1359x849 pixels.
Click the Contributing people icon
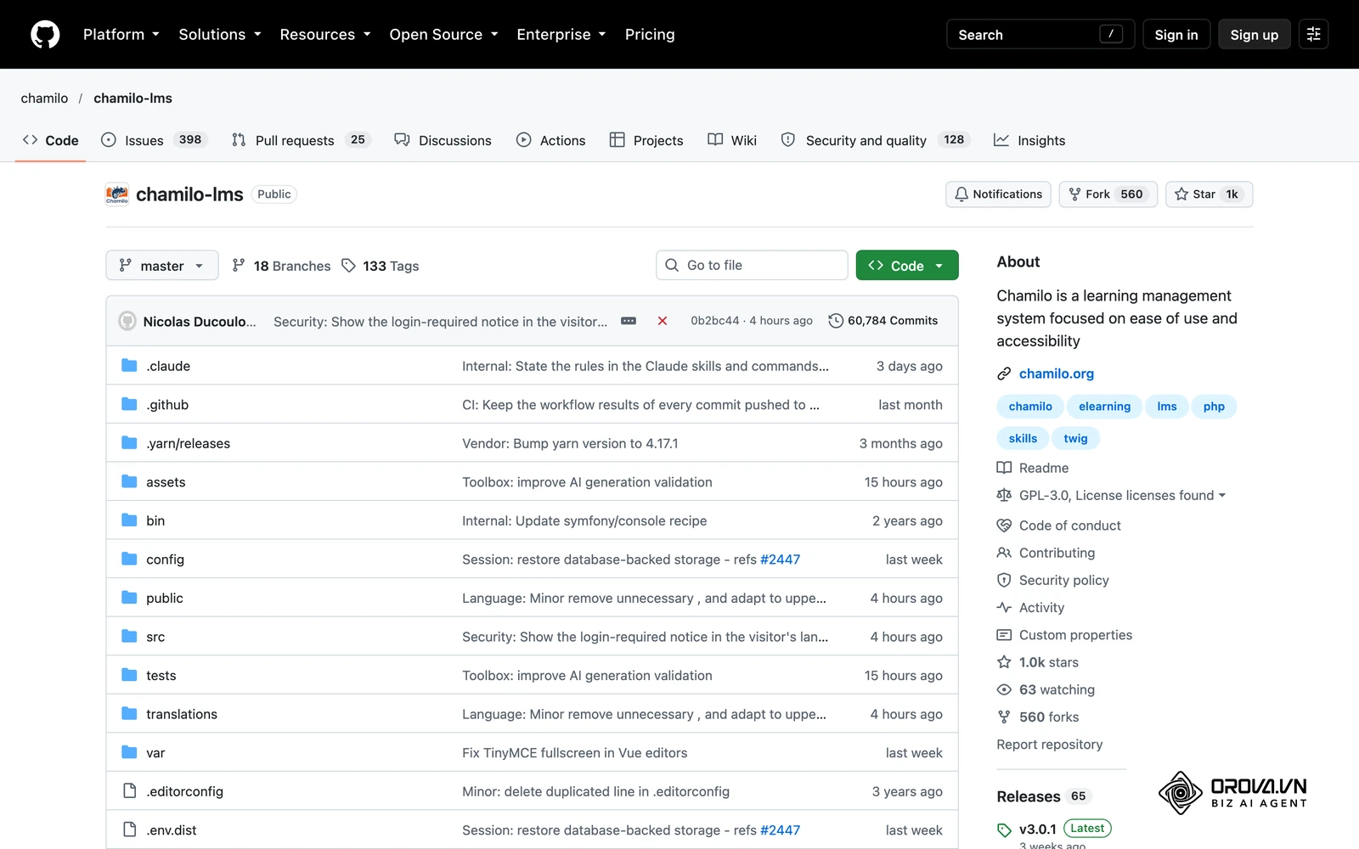pyautogui.click(x=1004, y=553)
